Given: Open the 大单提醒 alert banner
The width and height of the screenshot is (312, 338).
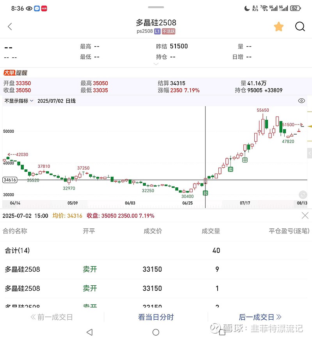Looking at the screenshot, I should click(15, 73).
